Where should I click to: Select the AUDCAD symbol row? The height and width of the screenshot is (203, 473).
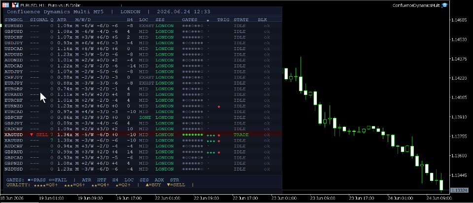click(x=143, y=66)
